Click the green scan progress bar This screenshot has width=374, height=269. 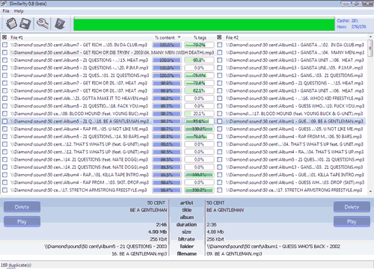click(x=204, y=24)
